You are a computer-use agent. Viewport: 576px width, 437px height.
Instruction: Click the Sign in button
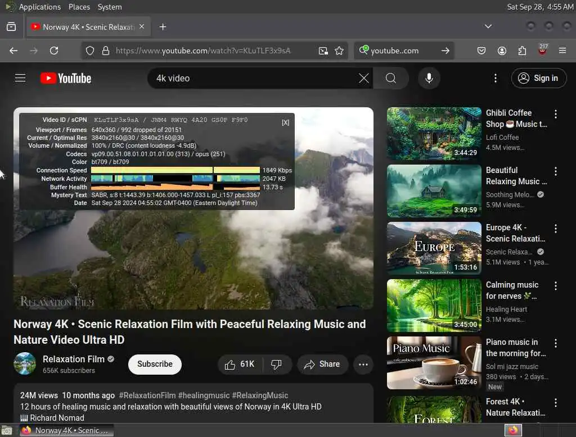pos(538,78)
